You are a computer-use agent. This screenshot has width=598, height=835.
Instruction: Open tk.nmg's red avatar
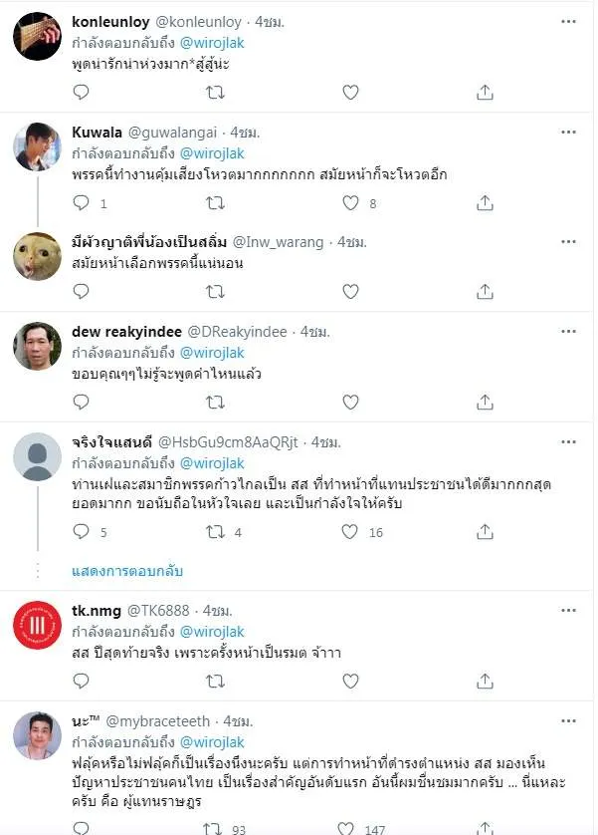point(37,626)
